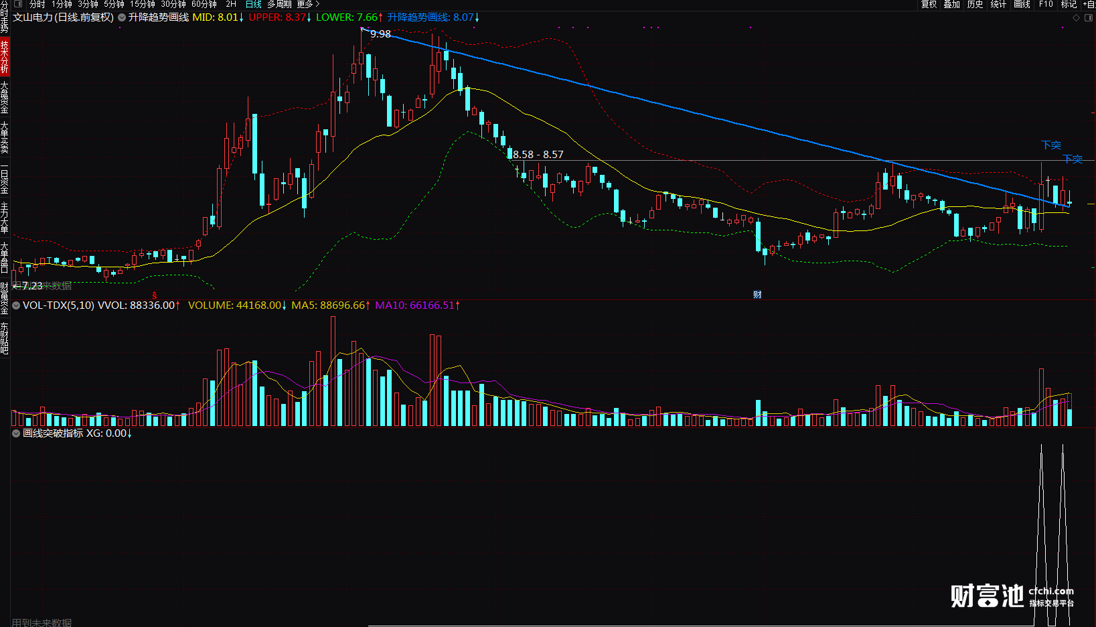Image resolution: width=1096 pixels, height=627 pixels.
Task: Click the +自 add button
Action: [x=1089, y=4]
